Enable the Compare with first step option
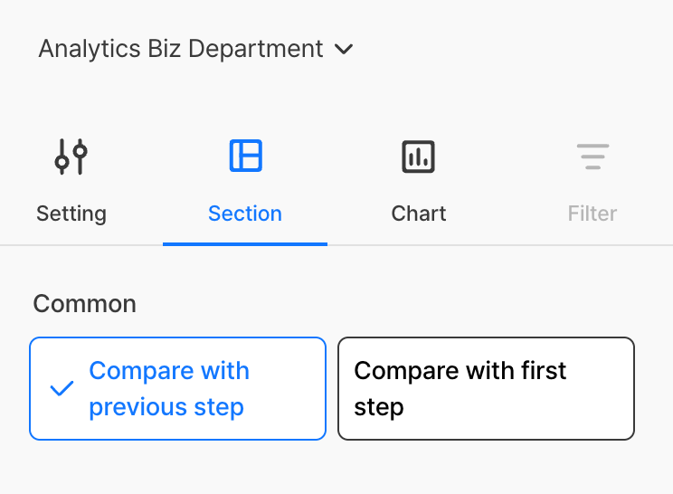This screenshot has width=673, height=494. [486, 388]
